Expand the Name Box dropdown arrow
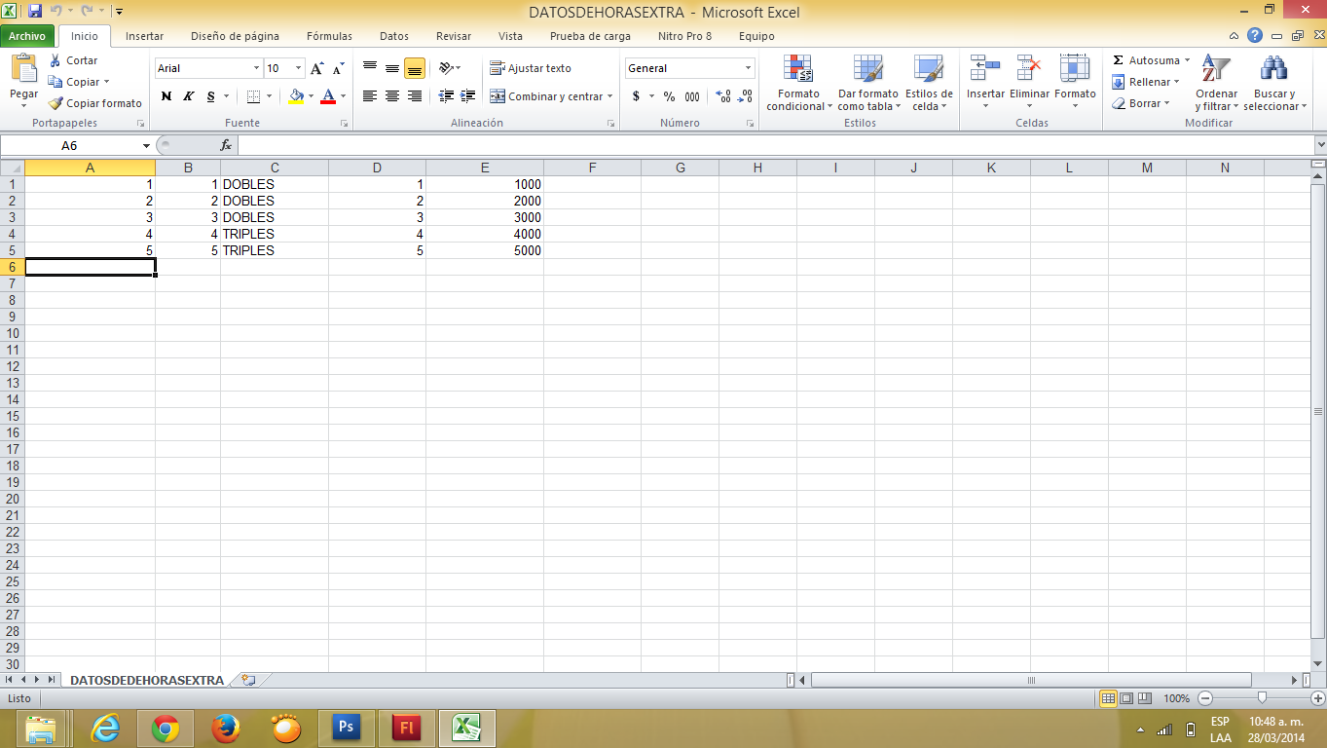1327x748 pixels. click(146, 145)
